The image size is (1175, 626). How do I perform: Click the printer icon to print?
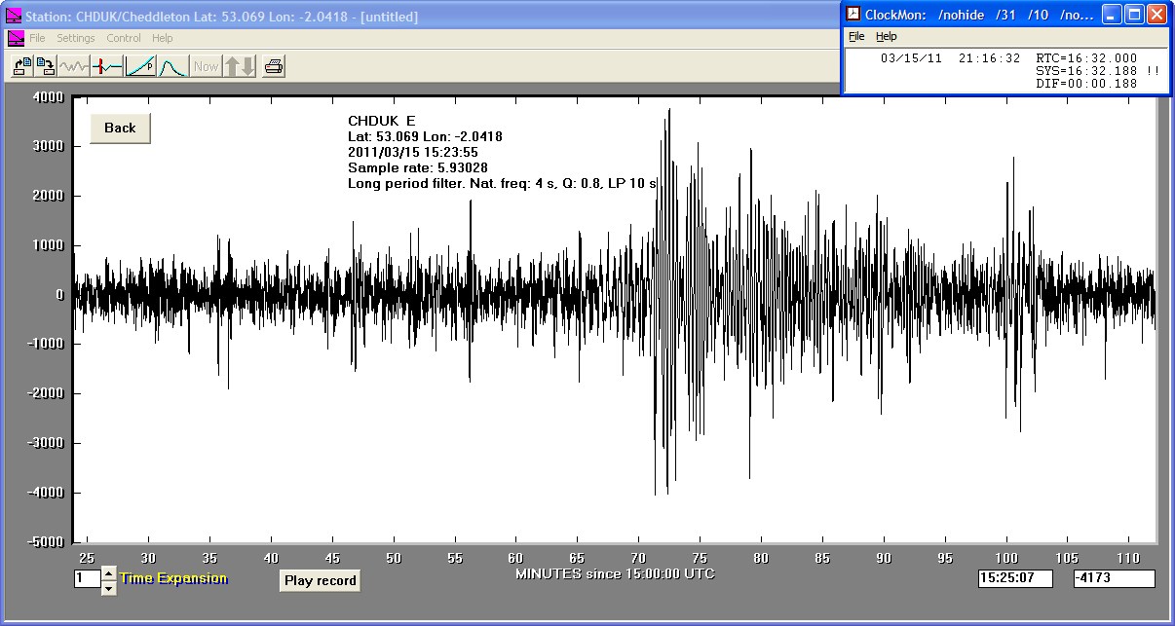[274, 66]
